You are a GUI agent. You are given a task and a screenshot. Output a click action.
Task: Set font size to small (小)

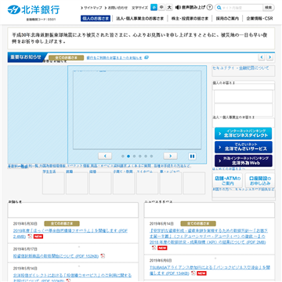point(154,8)
